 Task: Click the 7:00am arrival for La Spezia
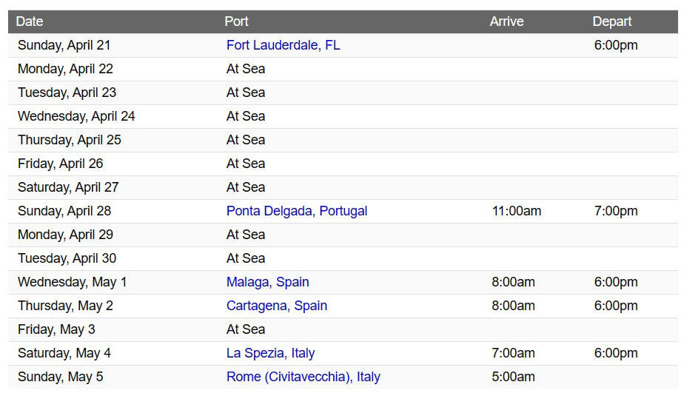pos(513,353)
